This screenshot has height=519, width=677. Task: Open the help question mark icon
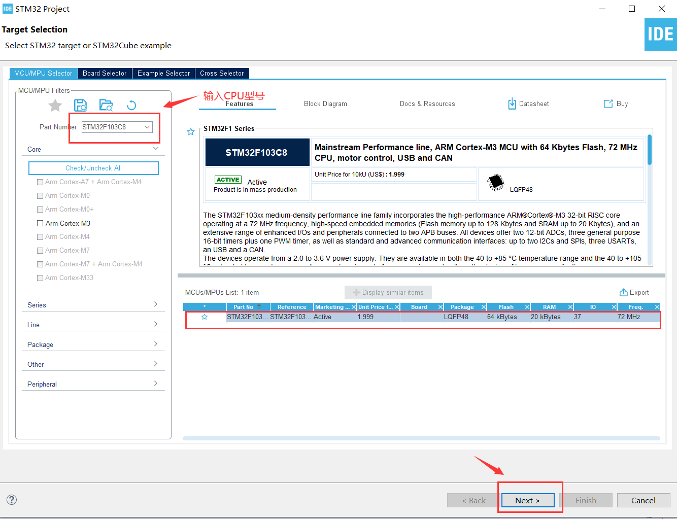[x=12, y=500]
